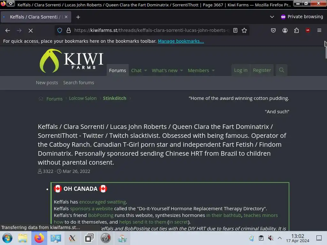Bookmark this page with the star icon
This screenshot has width=327, height=245.
tap(244, 30)
